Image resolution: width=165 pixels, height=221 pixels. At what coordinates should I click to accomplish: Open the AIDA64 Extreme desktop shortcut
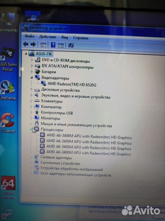[8, 187]
